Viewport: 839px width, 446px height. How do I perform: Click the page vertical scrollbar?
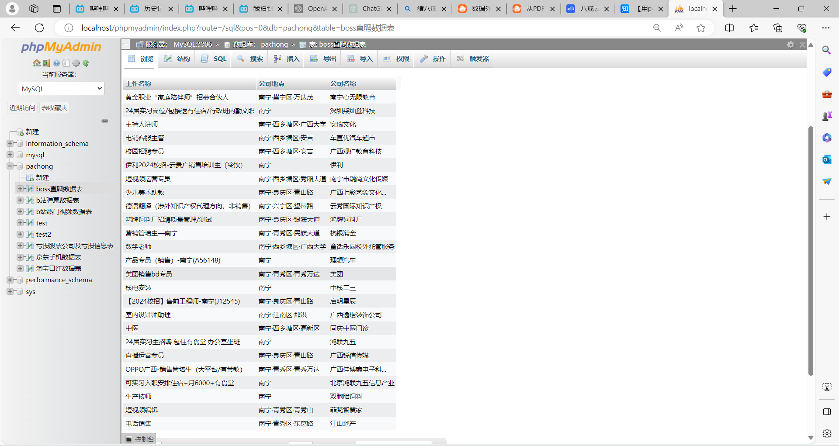(811, 251)
